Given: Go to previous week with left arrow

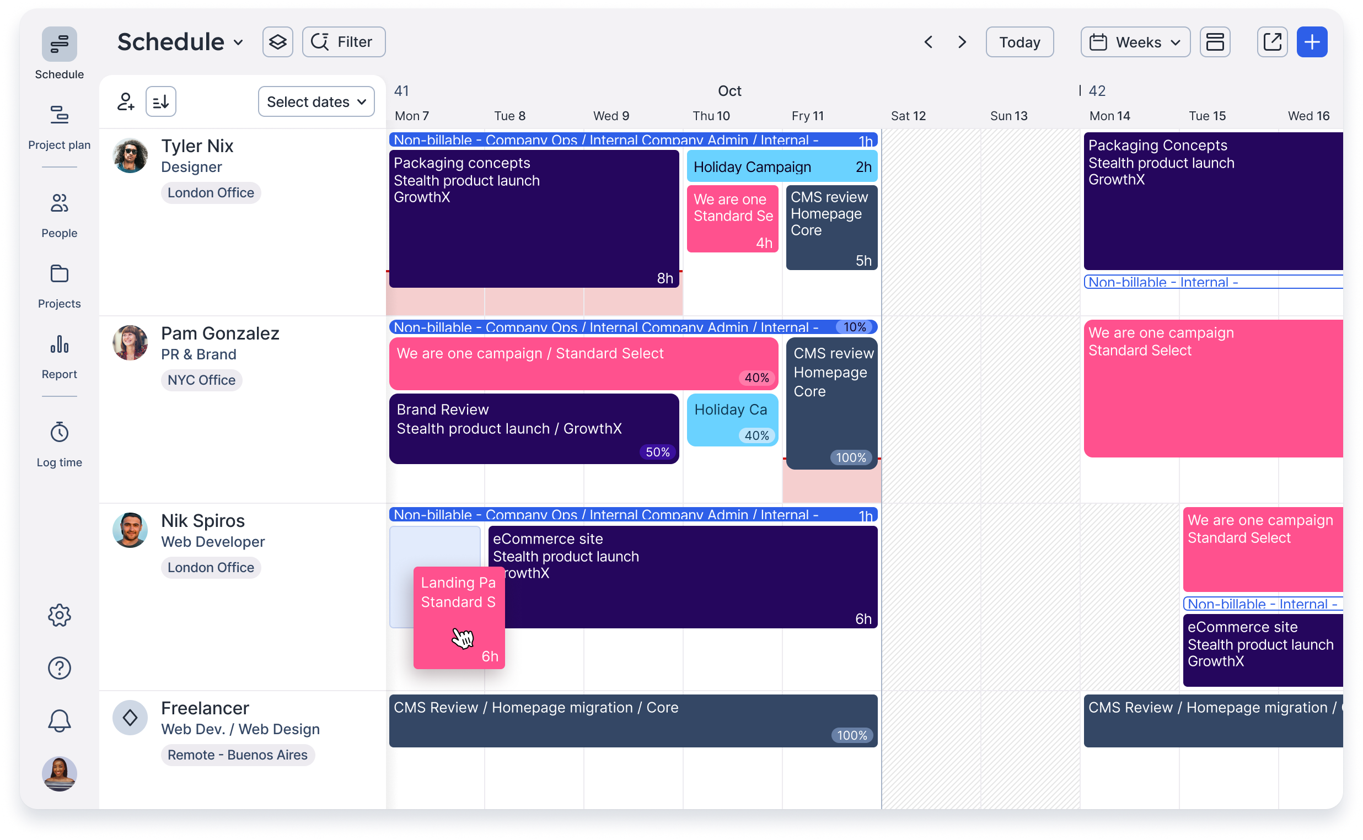Looking at the screenshot, I should click(x=929, y=42).
